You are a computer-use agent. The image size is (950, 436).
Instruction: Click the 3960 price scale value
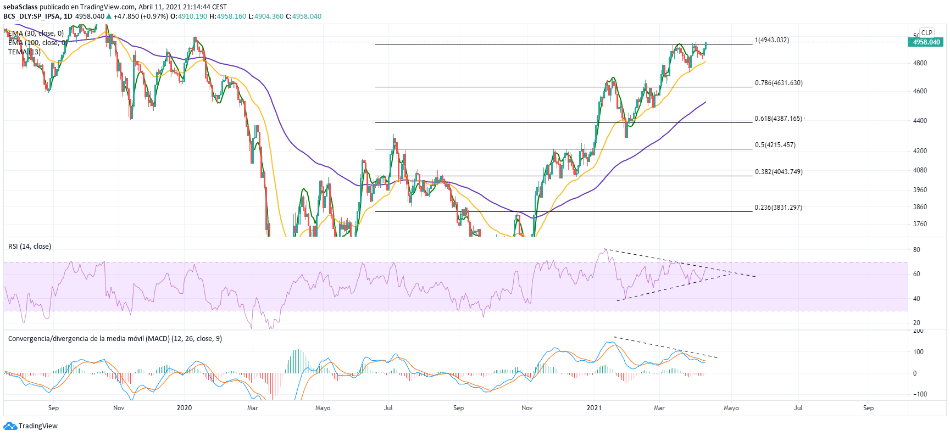tap(920, 190)
